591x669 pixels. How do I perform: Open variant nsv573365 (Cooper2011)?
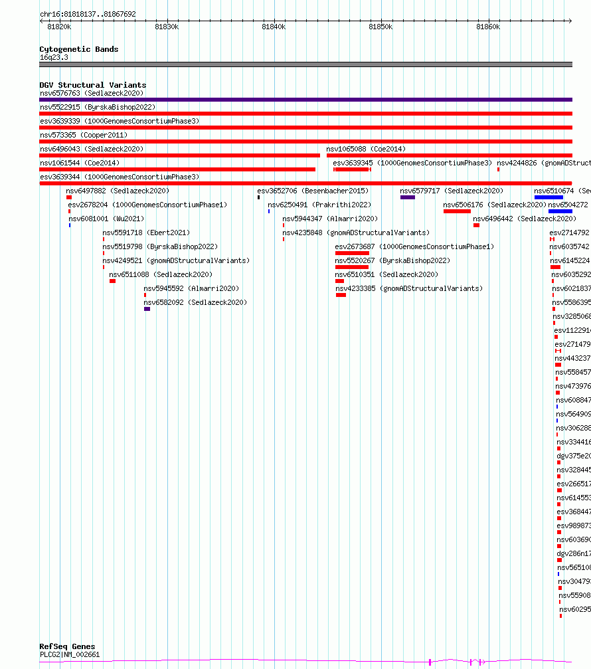point(84,136)
